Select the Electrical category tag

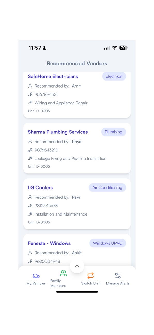coord(114,76)
